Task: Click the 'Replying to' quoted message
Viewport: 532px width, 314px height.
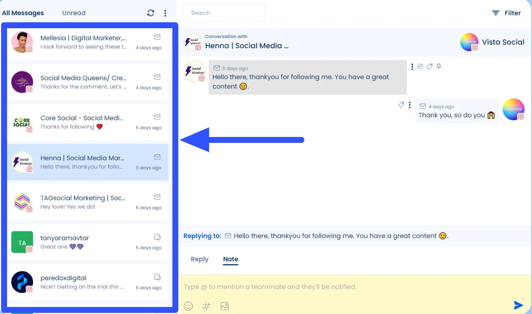Action: [334, 236]
